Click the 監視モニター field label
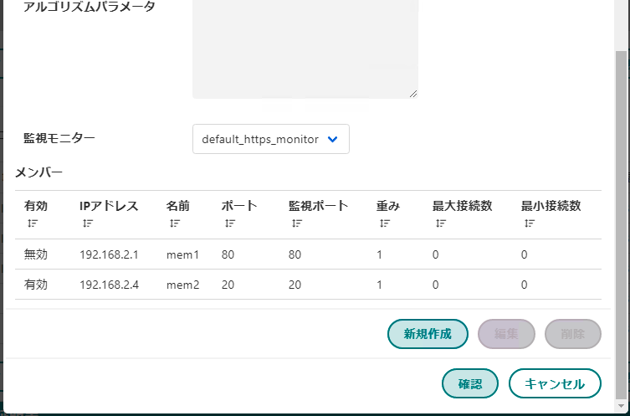The height and width of the screenshot is (416, 630). 59,138
